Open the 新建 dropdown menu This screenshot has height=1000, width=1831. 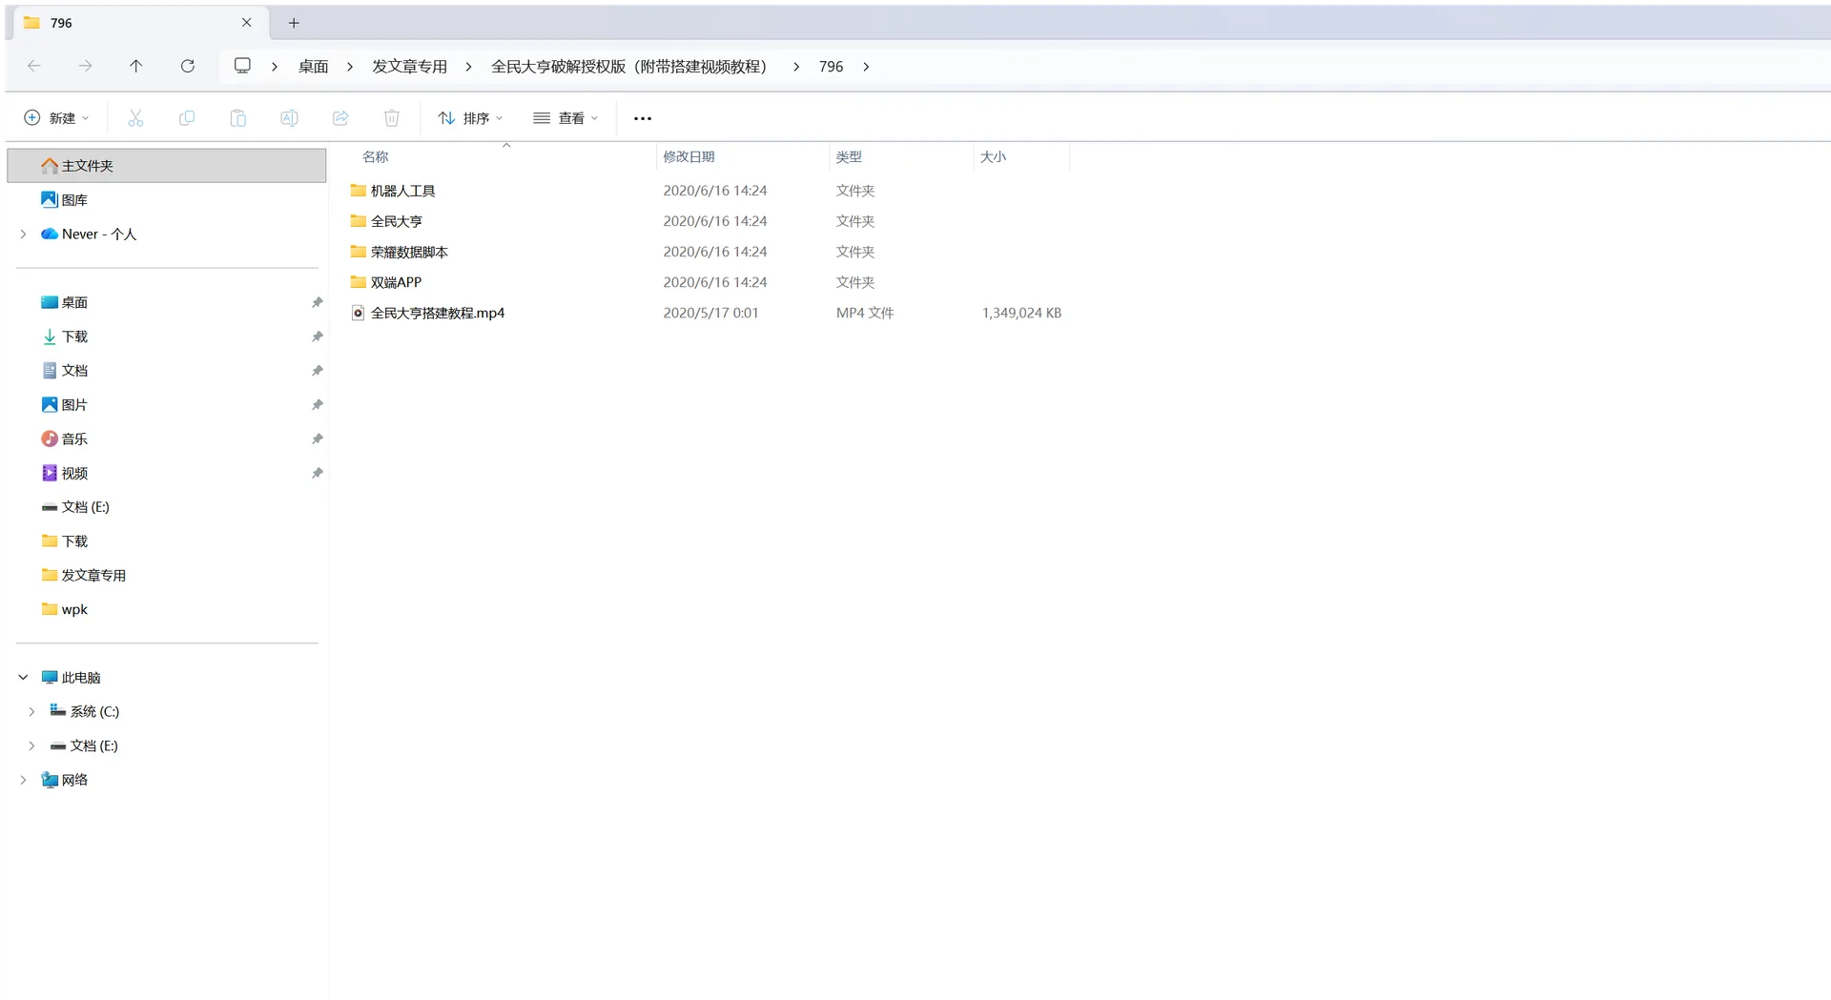click(x=56, y=118)
